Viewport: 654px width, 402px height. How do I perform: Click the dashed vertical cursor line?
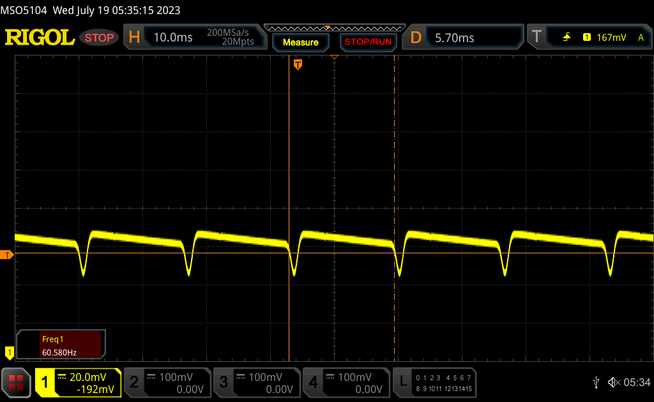click(x=395, y=208)
